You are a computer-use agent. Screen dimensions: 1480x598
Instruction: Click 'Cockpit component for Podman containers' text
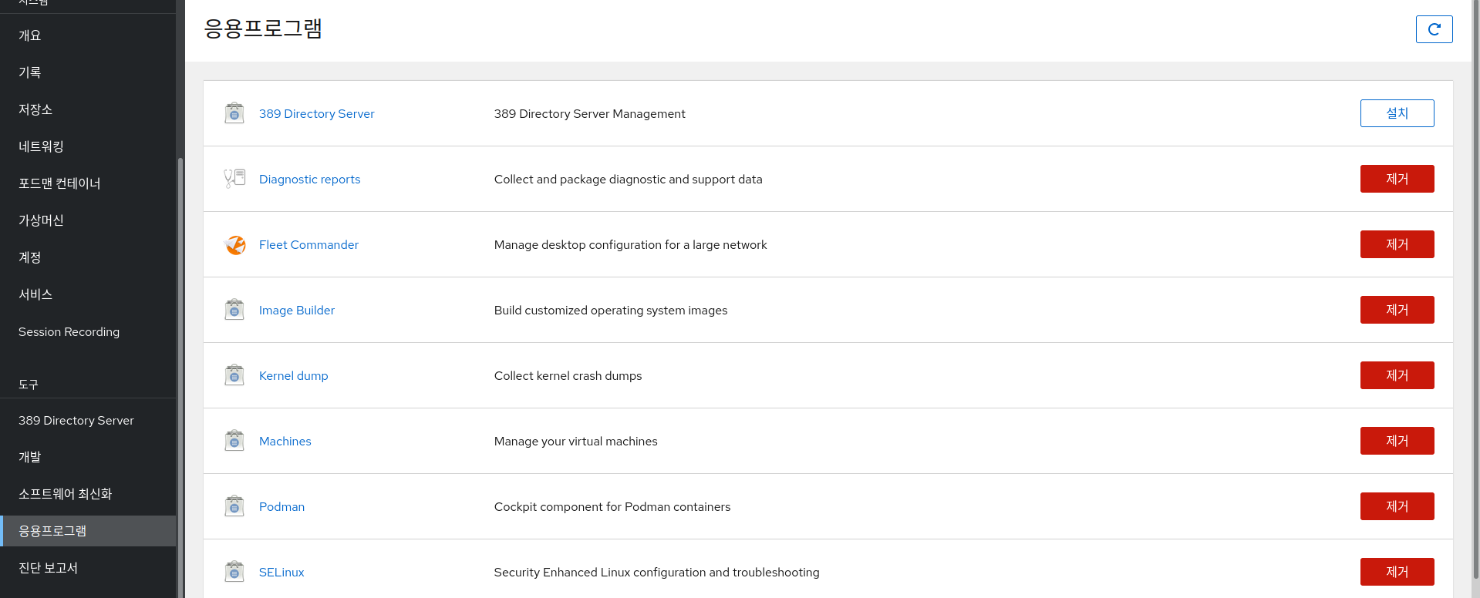tap(612, 506)
